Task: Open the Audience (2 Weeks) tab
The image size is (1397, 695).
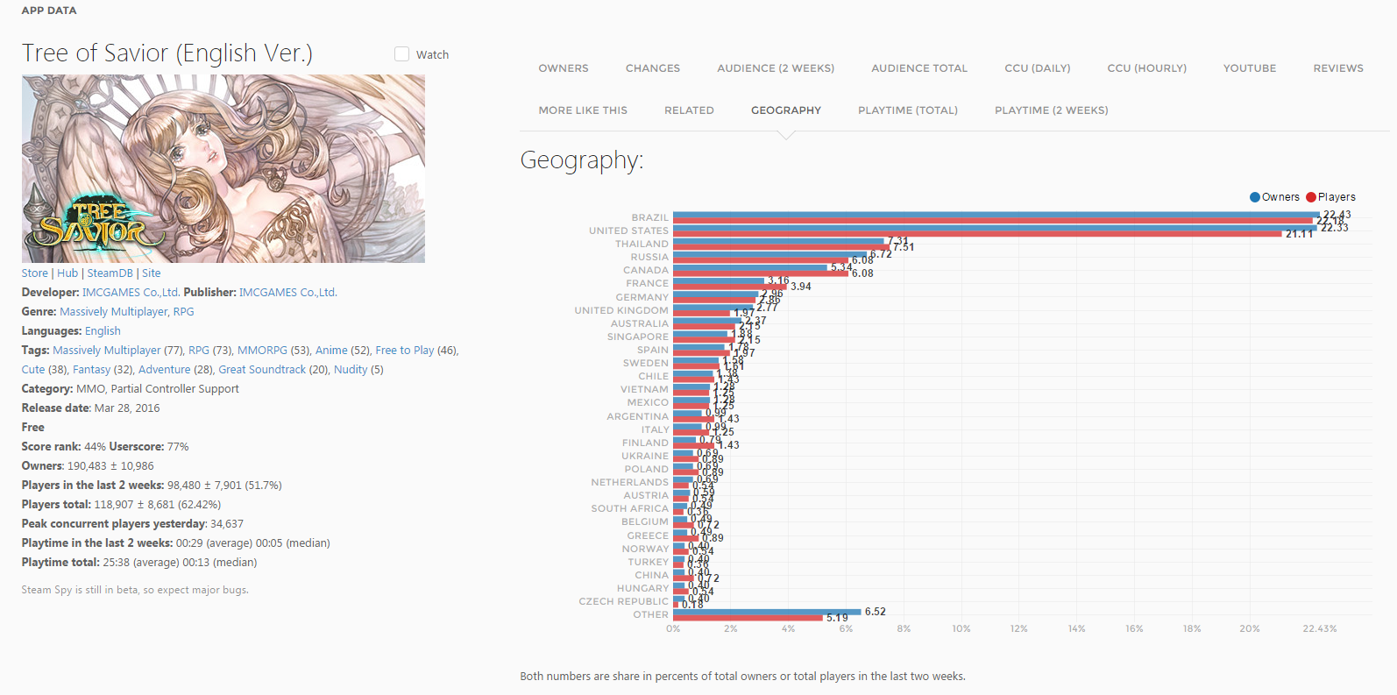Action: coord(775,68)
